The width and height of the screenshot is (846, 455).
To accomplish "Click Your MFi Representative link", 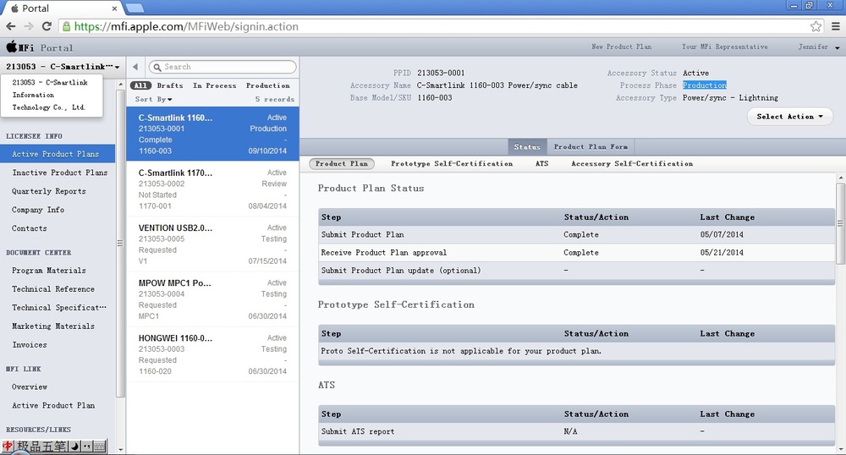I will 725,47.
